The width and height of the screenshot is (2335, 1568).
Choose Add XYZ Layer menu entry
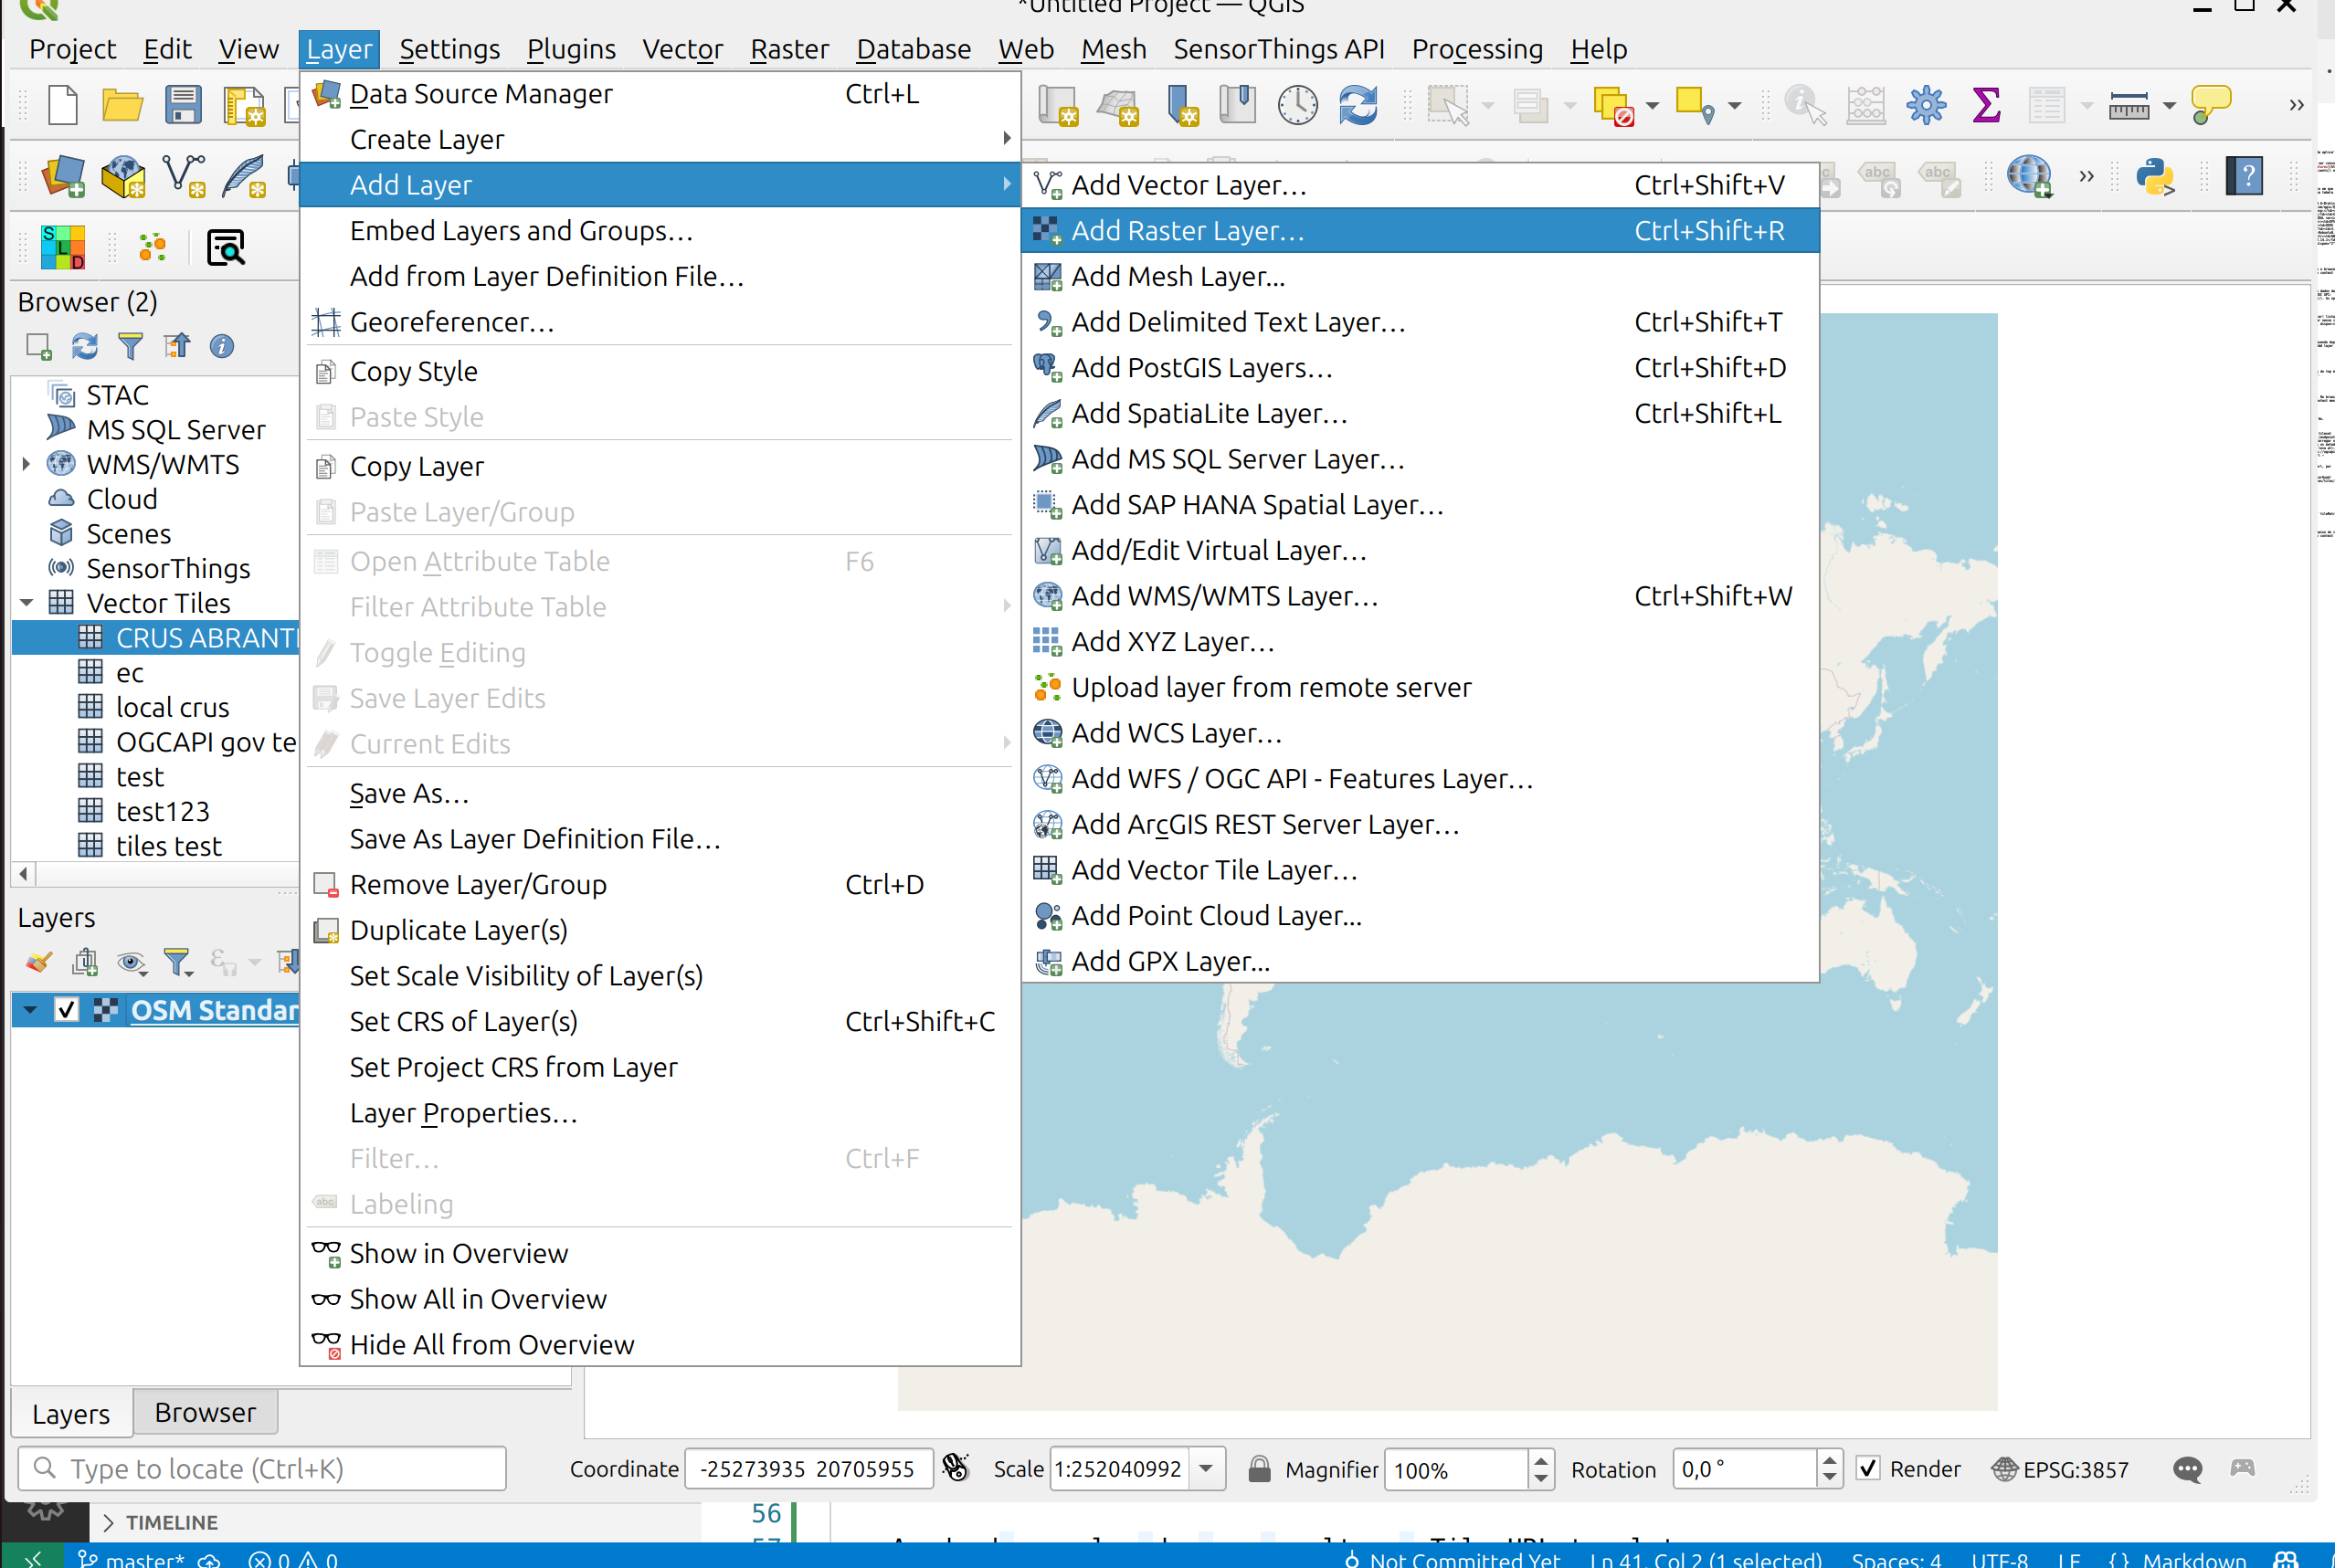[1420, 641]
